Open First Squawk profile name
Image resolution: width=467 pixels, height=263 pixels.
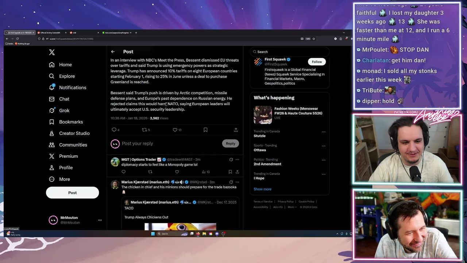(x=275, y=59)
